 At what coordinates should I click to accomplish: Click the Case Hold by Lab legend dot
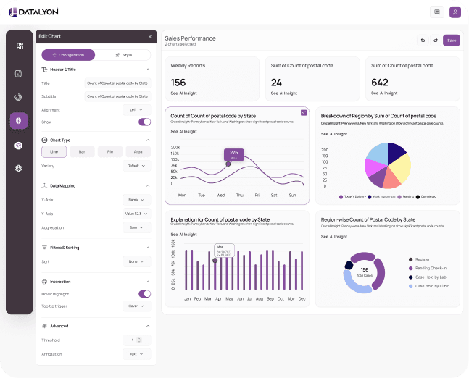click(411, 277)
